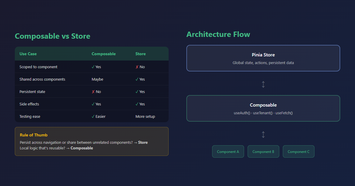Click the Store check in Shared across components row
355x186 pixels.
point(137,79)
